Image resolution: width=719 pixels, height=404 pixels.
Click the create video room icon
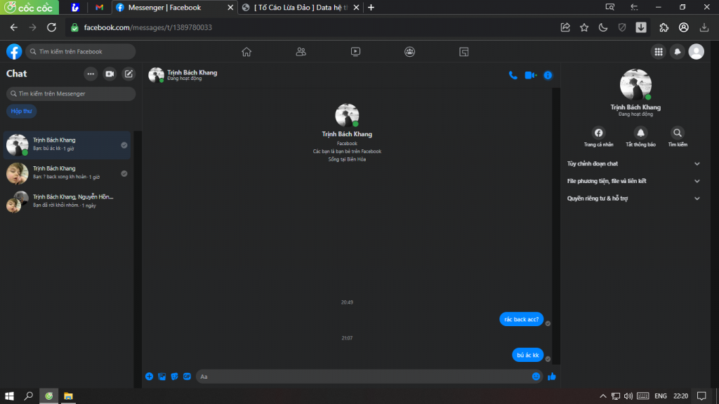(110, 74)
